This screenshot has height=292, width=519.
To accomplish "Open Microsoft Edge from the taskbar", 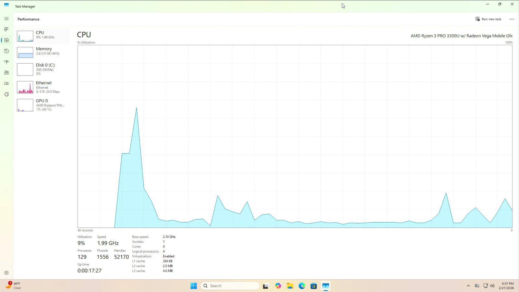I will [302, 286].
